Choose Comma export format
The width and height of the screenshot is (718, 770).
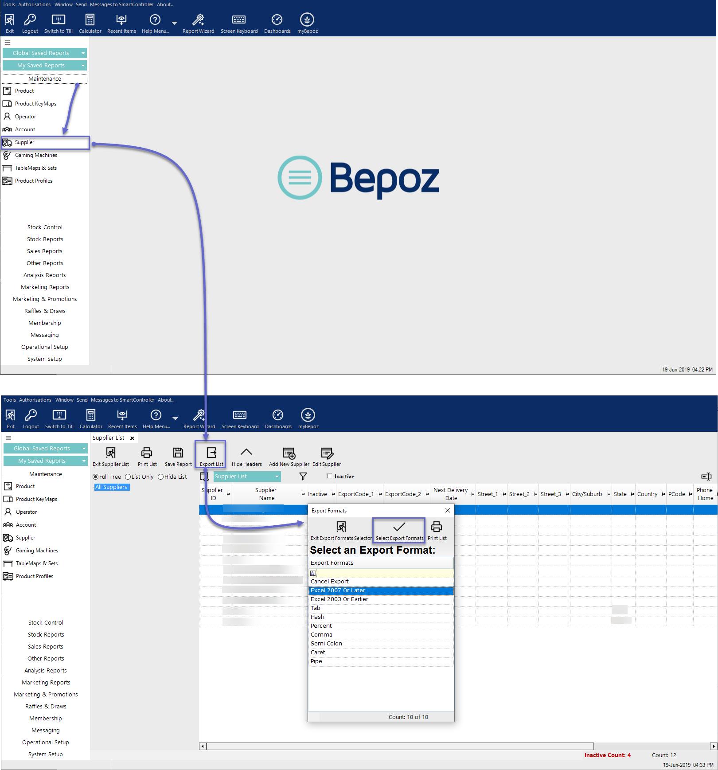(381, 635)
